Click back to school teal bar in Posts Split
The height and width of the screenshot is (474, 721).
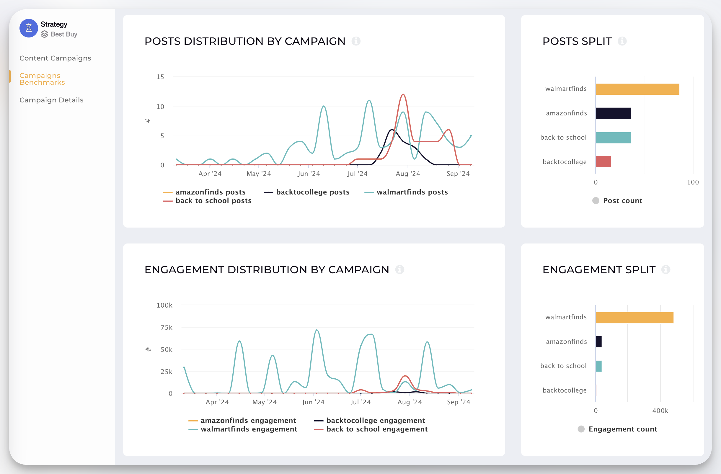(613, 138)
